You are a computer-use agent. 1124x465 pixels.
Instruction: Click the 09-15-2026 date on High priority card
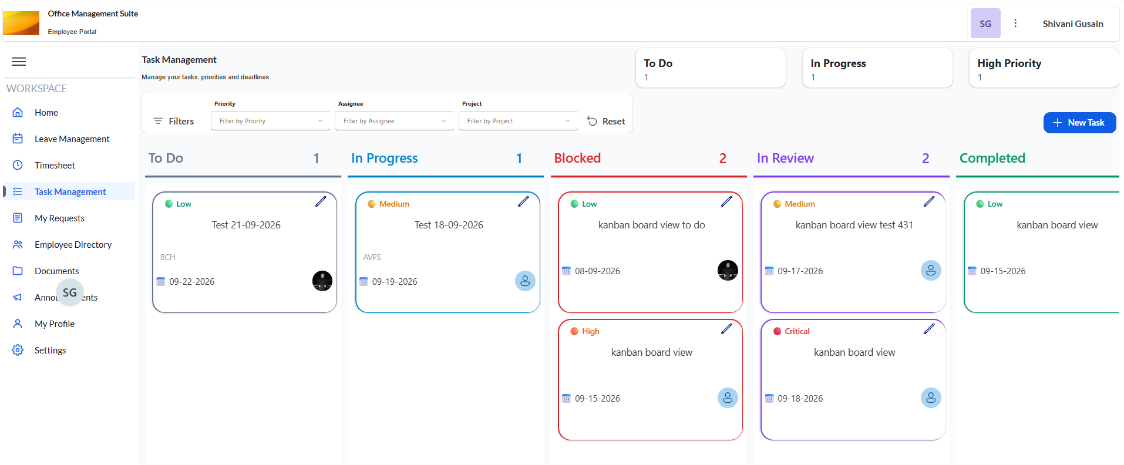597,399
